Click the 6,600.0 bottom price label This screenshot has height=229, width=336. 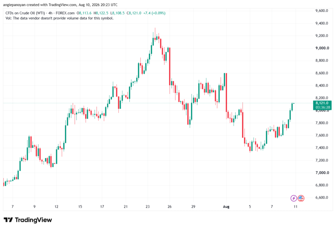(322, 198)
